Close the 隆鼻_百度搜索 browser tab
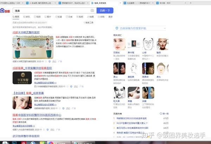The height and width of the screenshot is (144, 211). click(120, 3)
